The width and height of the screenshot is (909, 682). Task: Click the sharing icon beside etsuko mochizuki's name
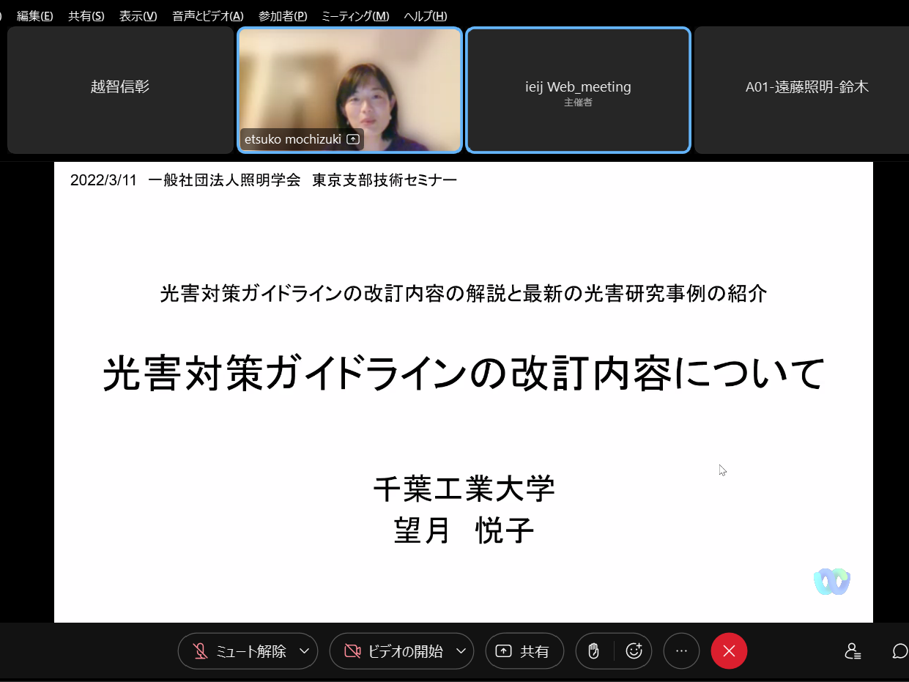(353, 139)
